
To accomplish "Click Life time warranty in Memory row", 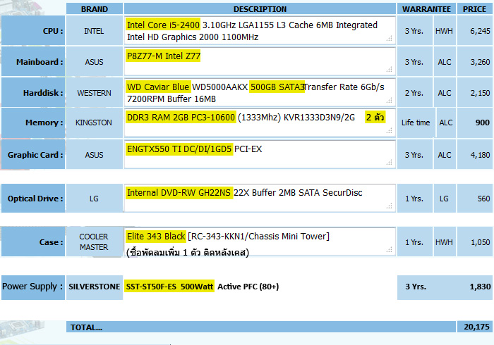I will (x=416, y=123).
